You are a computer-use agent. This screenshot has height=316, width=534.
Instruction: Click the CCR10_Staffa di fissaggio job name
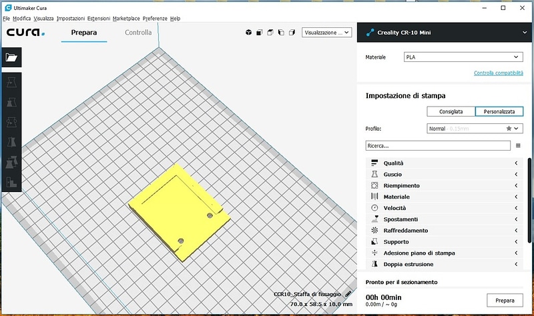307,294
